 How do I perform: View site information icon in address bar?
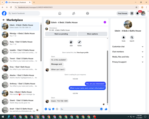(16, 7)
